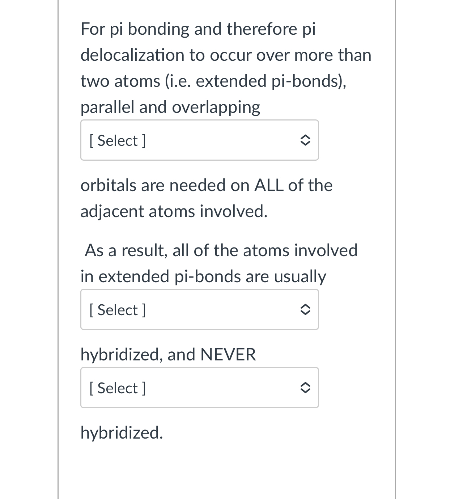Open the dropdown following "extended pi-bonds are usually"
Screen dimensions: 459x499
click(199, 309)
